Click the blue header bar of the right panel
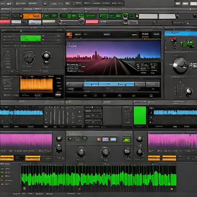The image size is (197, 197). click(x=180, y=33)
